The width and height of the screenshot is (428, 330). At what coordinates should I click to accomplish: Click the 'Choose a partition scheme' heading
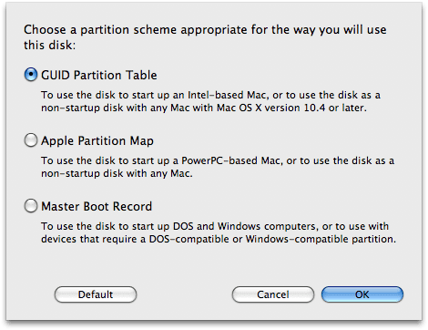coord(205,37)
